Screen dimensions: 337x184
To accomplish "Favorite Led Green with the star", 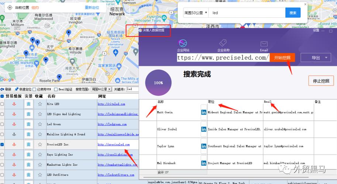I will [x=40, y=124].
